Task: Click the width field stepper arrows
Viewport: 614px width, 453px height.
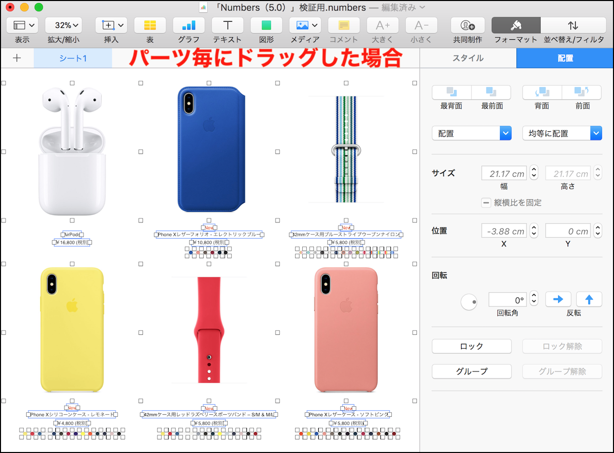Action: tap(534, 173)
